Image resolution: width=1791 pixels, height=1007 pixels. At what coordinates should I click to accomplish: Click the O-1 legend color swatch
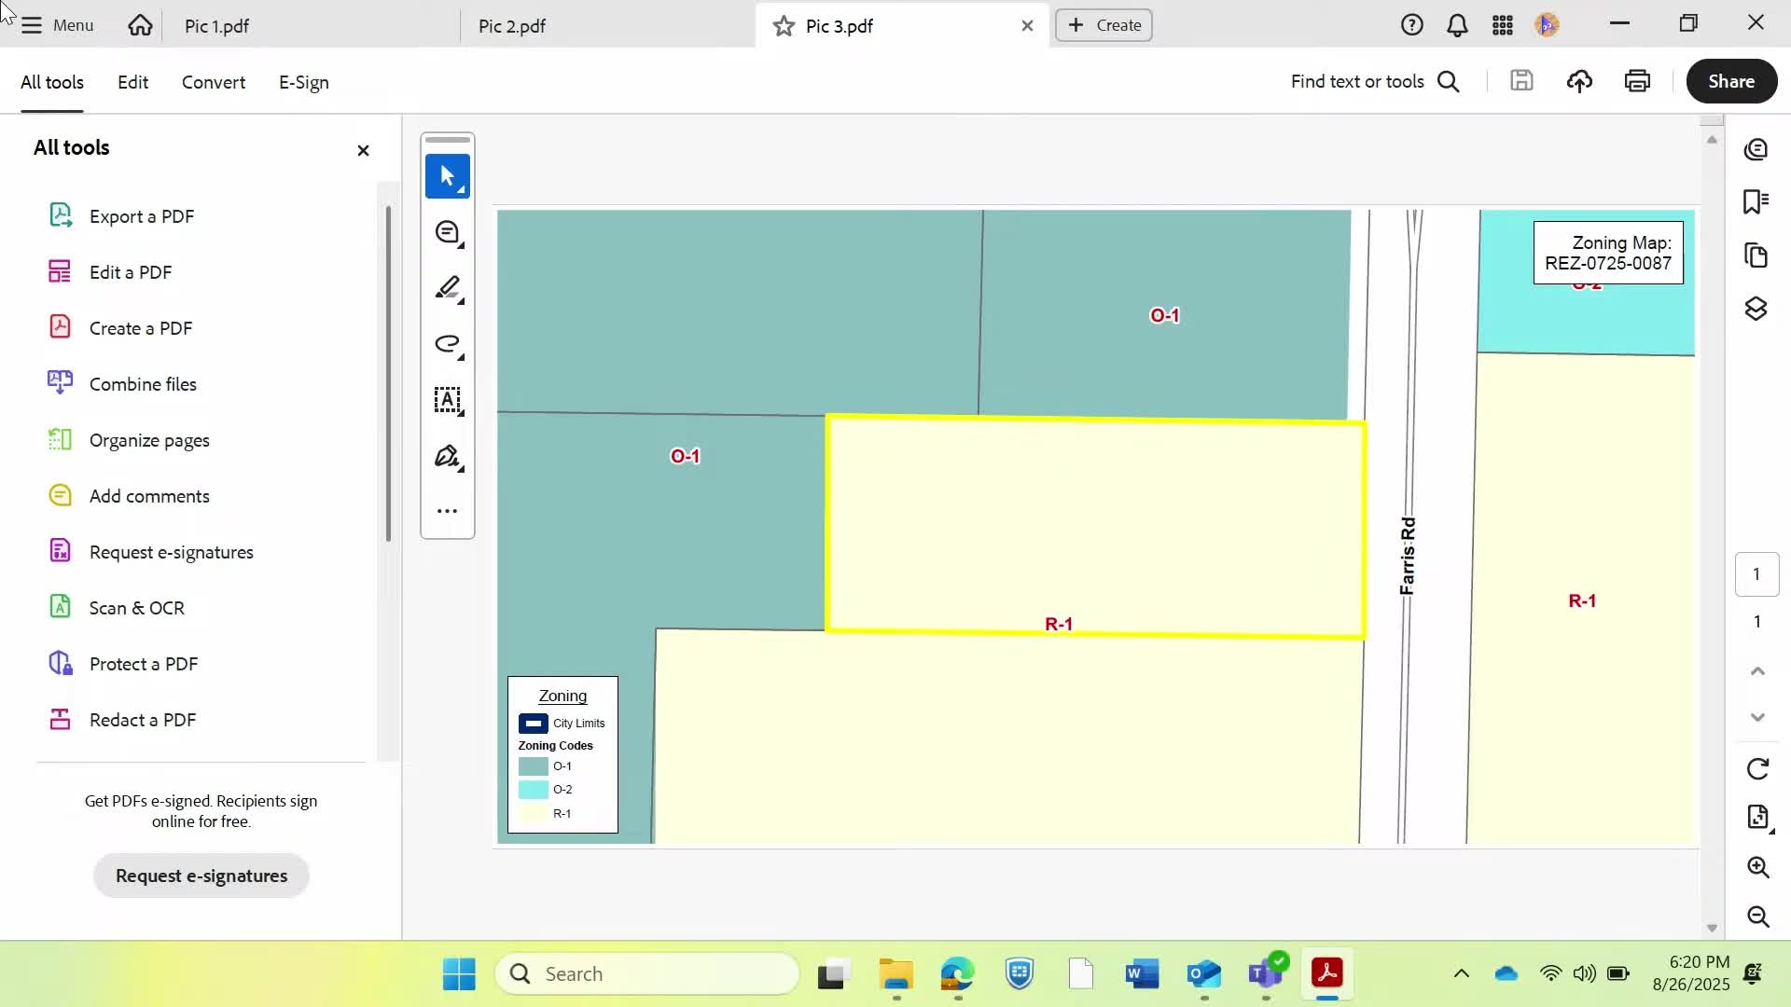click(x=533, y=766)
